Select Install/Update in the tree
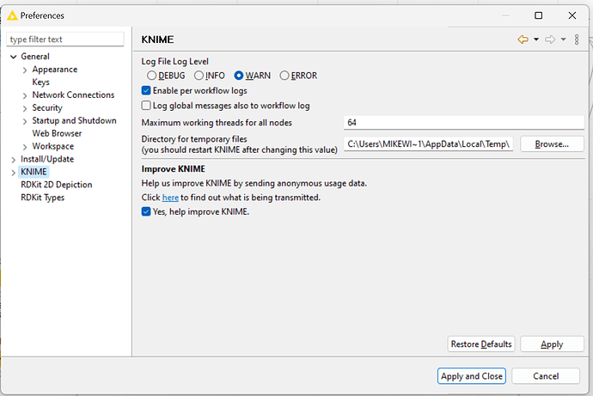 (x=47, y=159)
